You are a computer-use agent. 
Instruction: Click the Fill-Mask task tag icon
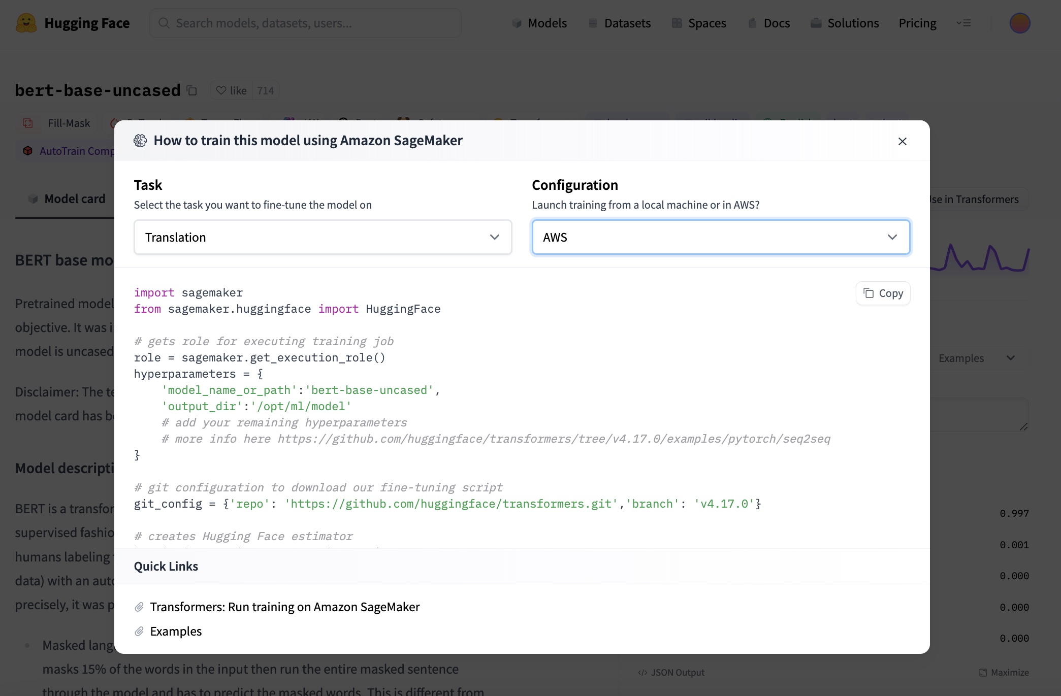[x=28, y=123]
